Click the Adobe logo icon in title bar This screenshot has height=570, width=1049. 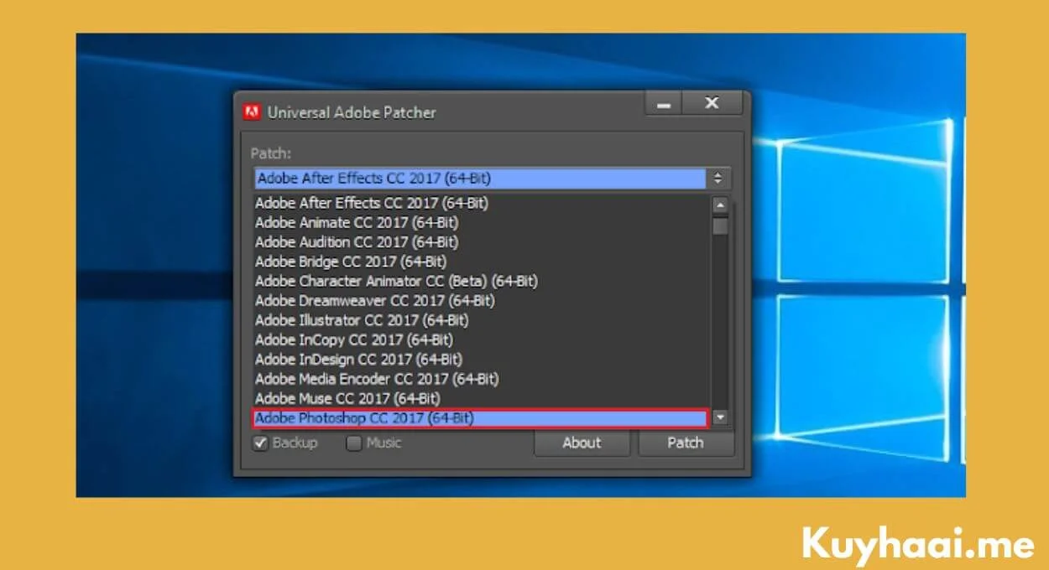point(251,111)
